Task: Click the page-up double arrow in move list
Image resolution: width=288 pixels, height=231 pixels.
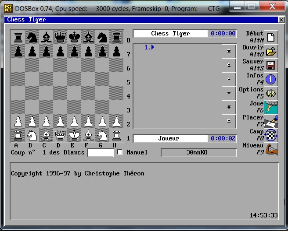Action: coord(229,65)
